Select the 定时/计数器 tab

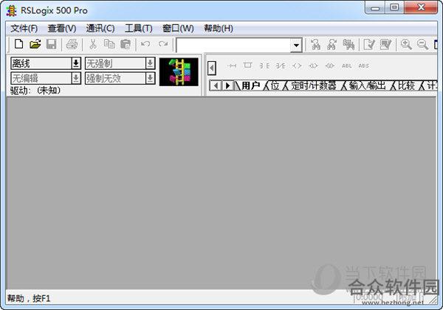314,85
